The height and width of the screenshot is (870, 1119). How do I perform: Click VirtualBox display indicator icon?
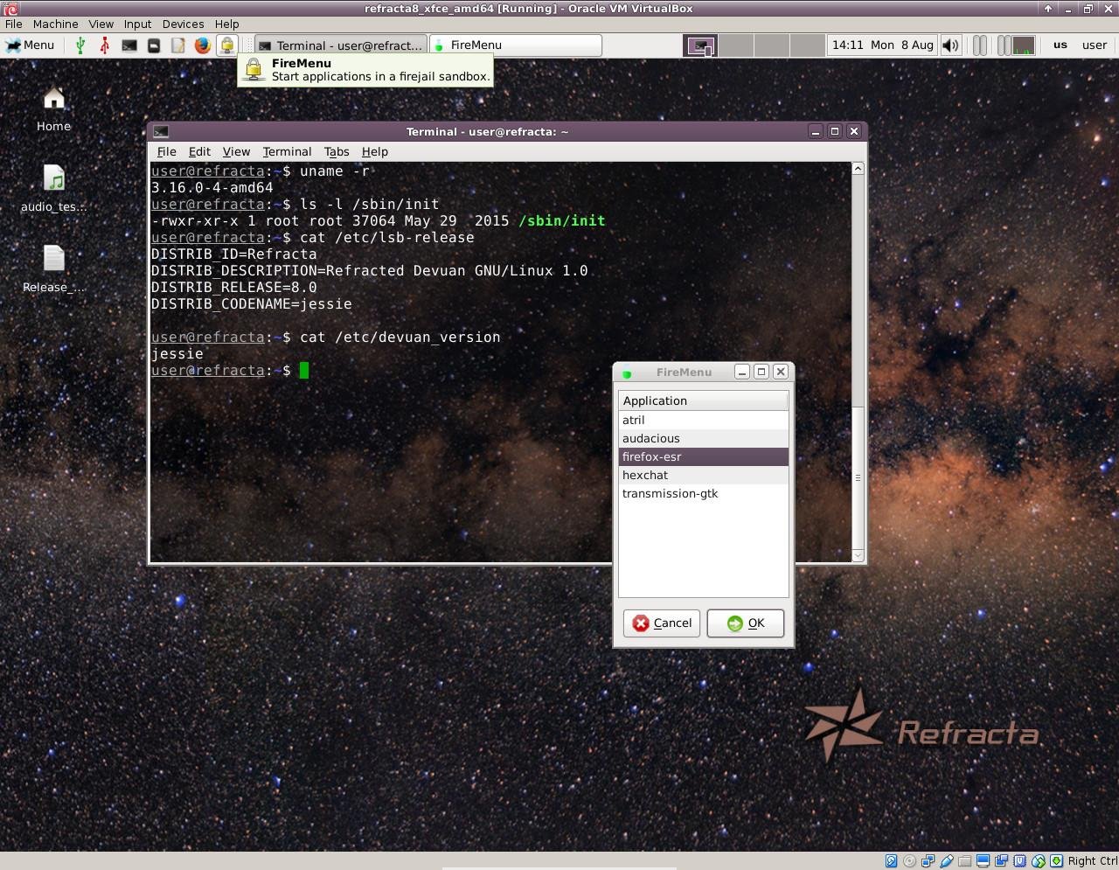[983, 861]
